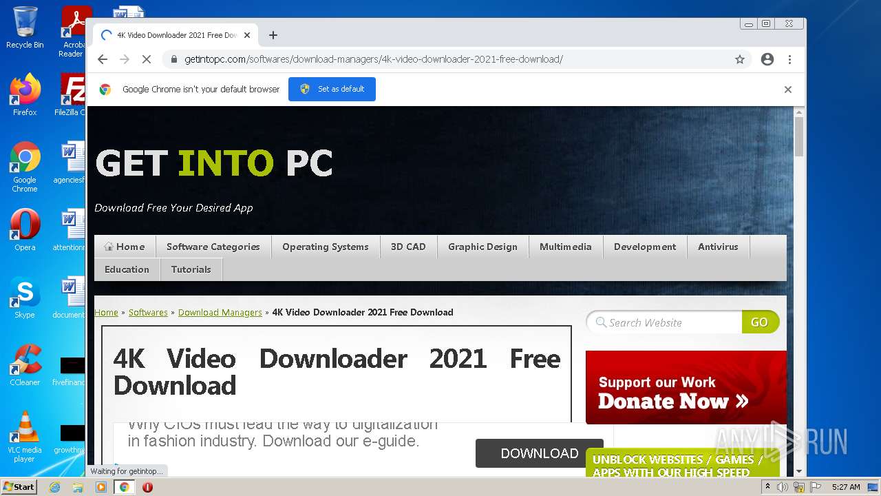This screenshot has width=881, height=496.
Task: Switch to Chrome via taskbar icon
Action: point(124,487)
